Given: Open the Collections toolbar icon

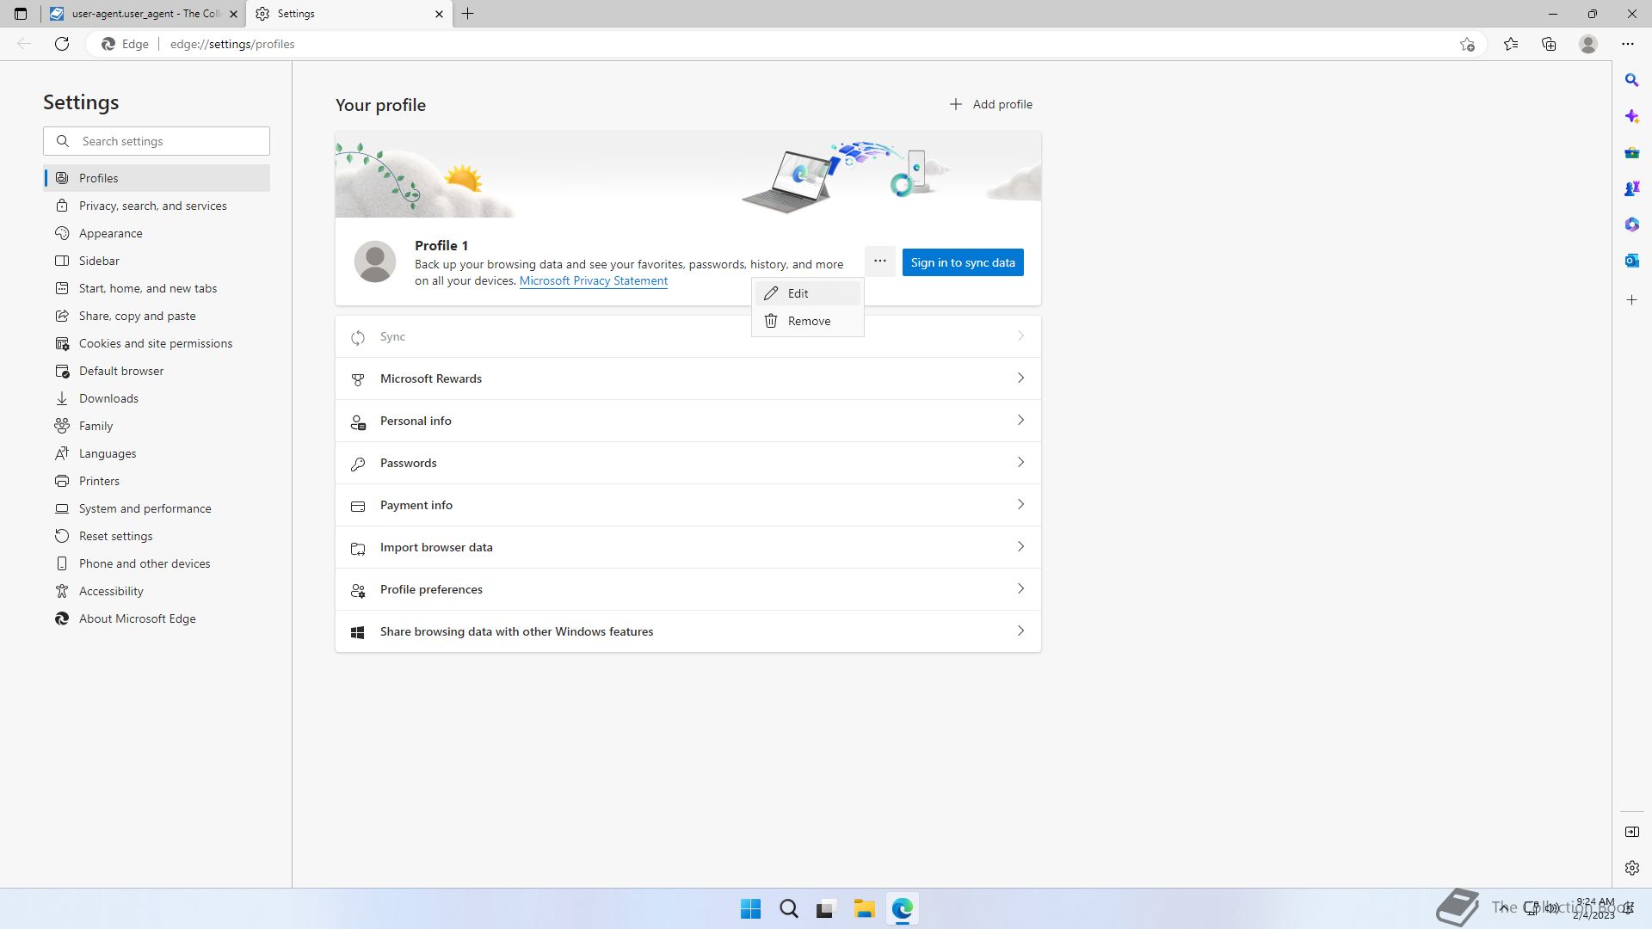Looking at the screenshot, I should click(1549, 44).
